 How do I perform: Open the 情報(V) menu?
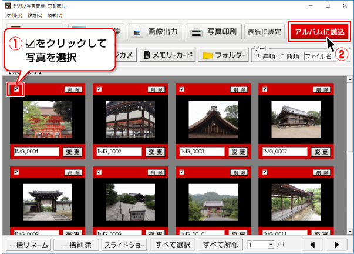(55, 15)
